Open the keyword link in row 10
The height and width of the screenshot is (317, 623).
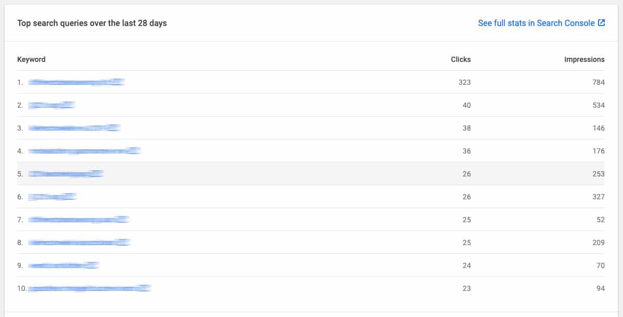(x=90, y=288)
